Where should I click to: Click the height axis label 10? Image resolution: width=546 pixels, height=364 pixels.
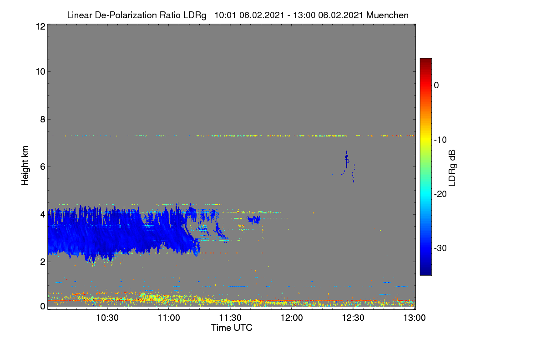tap(40, 71)
